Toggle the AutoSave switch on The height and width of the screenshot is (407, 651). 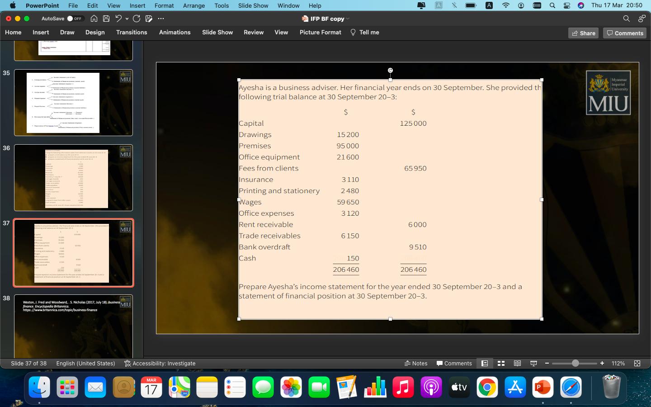[70, 19]
